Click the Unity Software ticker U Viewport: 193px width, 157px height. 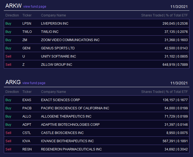tap(24, 56)
